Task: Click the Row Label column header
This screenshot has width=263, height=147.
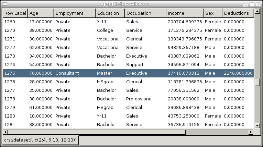Action: 15,13
